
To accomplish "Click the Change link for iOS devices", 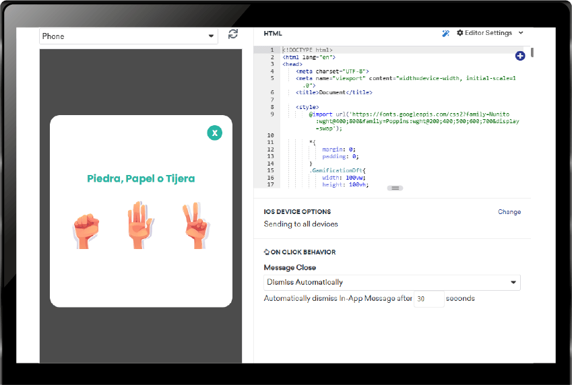I will (509, 212).
